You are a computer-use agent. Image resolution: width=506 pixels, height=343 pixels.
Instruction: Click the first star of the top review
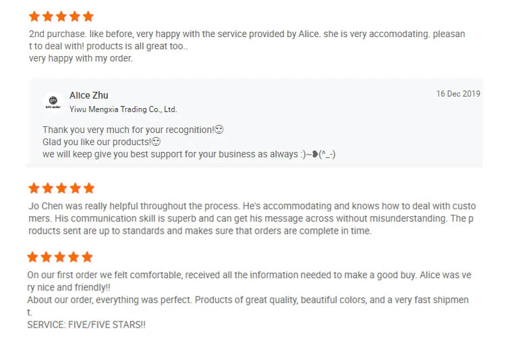pos(34,16)
